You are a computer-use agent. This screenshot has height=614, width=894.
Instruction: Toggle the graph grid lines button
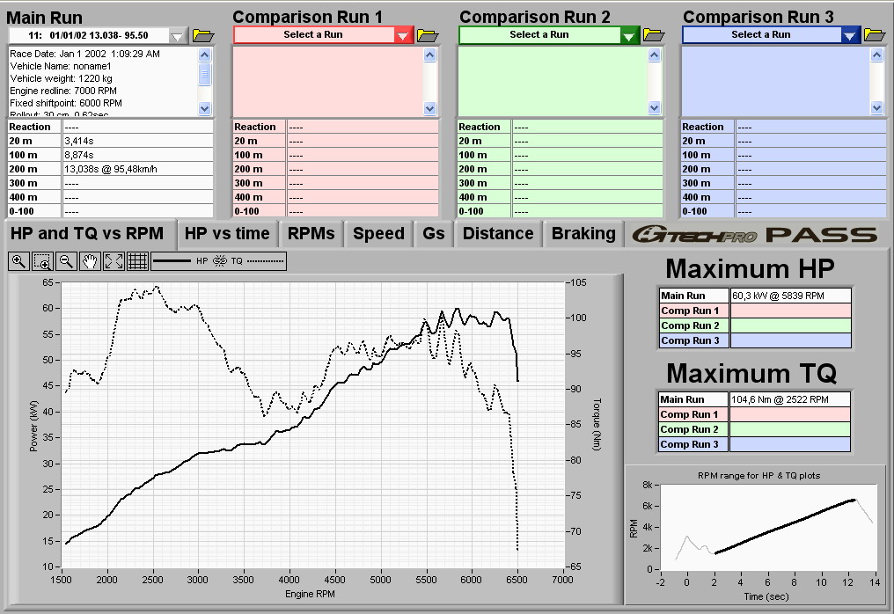tap(137, 261)
